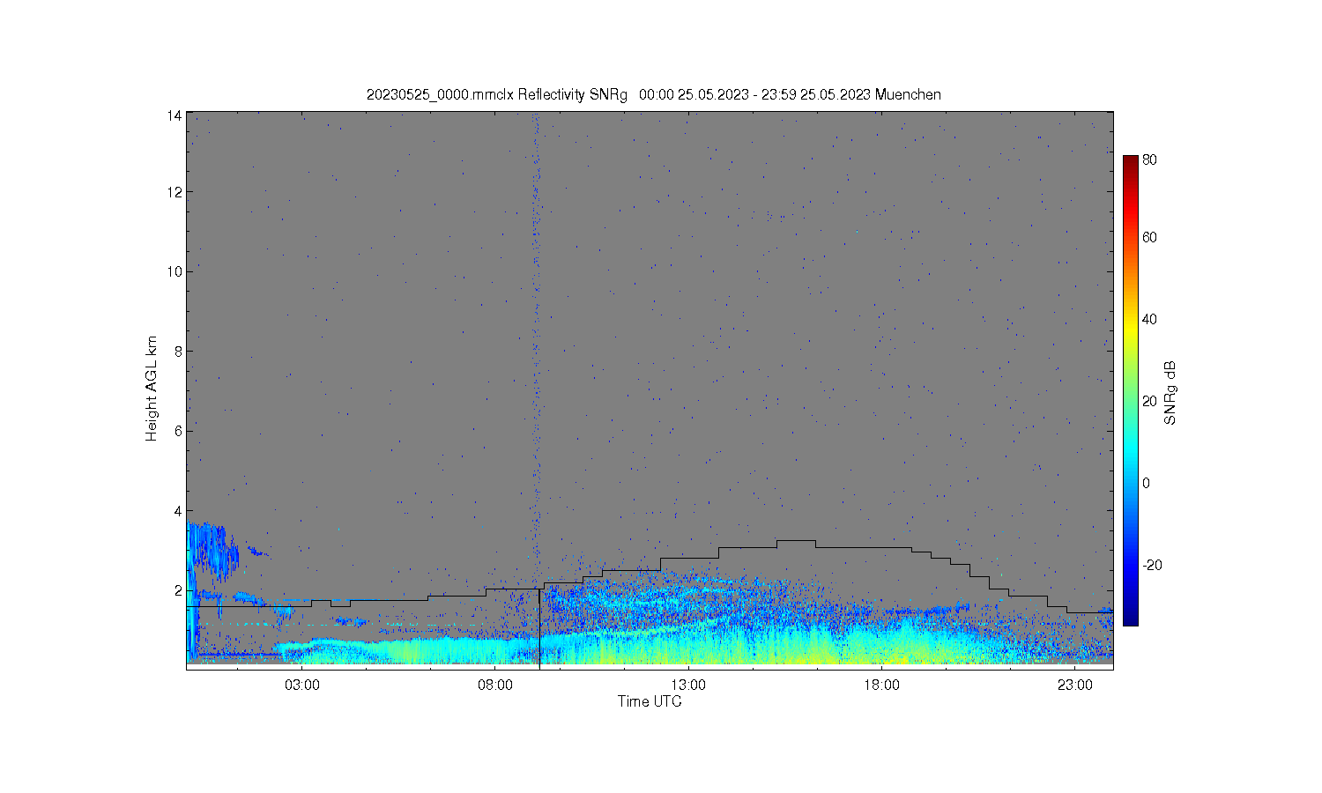Click the 14 km height tick label
Screen dimensions: 1322x793
[x=175, y=115]
